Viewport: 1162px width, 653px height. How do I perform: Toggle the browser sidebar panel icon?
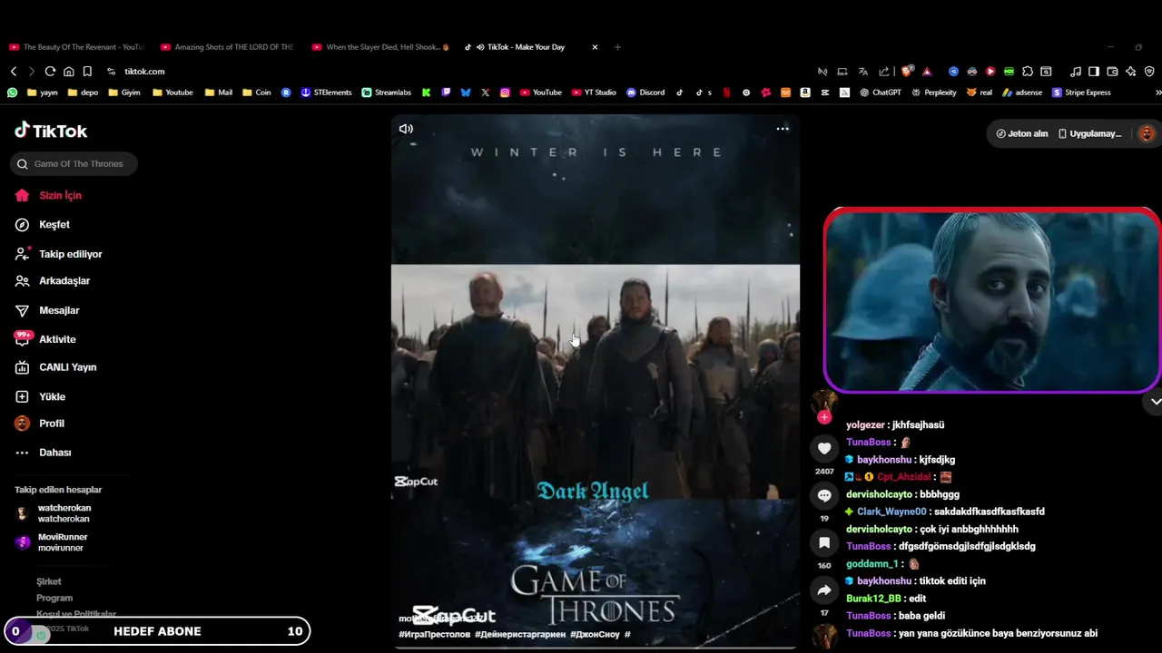tap(1094, 72)
